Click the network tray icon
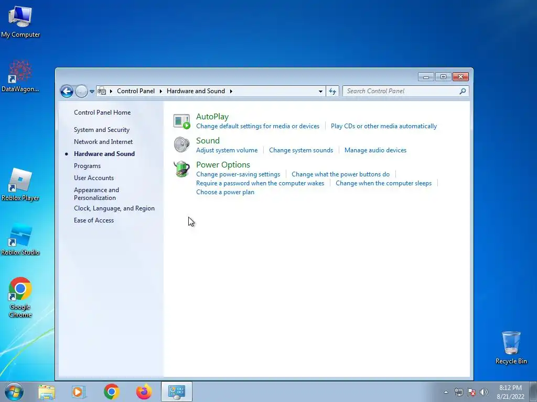 coord(458,392)
